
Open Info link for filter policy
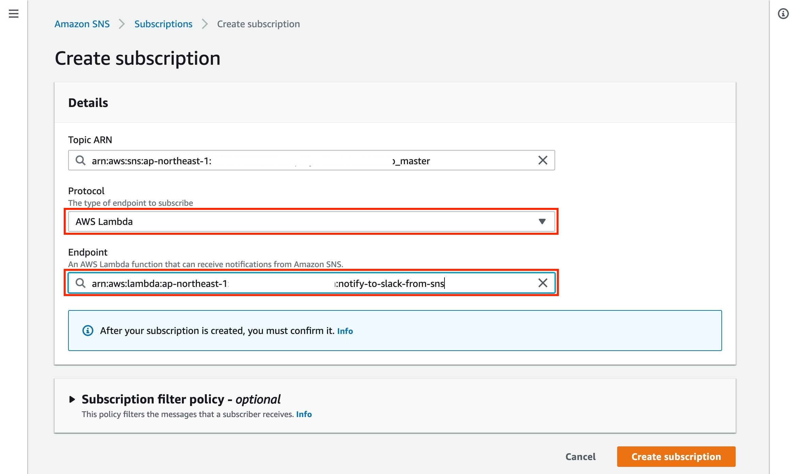click(304, 414)
